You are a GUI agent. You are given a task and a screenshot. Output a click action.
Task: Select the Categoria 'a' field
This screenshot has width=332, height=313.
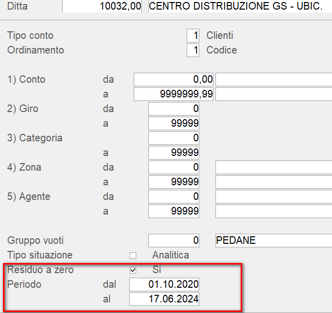pos(174,153)
